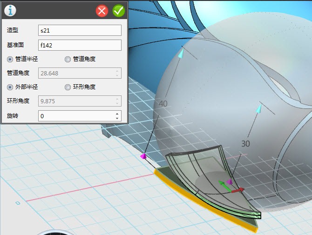Click cyan arrow handle above dimension 30
The image size is (312, 235).
(x=258, y=108)
